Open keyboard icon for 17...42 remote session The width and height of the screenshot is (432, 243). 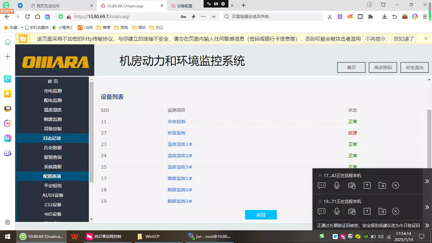(352, 185)
